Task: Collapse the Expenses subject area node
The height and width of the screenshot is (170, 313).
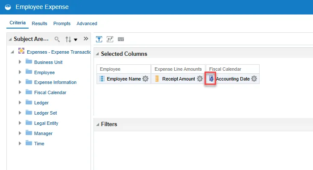Action: tap(12, 52)
